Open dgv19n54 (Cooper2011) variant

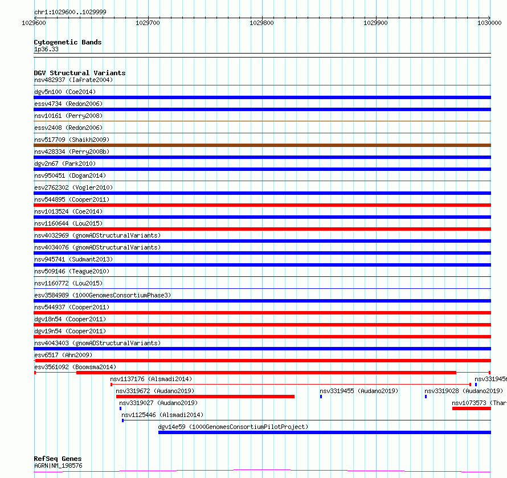(70, 331)
